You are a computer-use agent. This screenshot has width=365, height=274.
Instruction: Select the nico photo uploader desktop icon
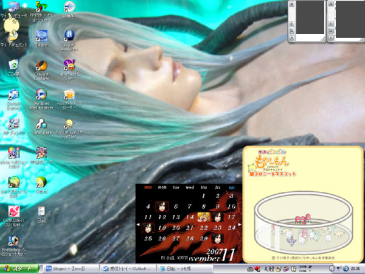(x=69, y=95)
